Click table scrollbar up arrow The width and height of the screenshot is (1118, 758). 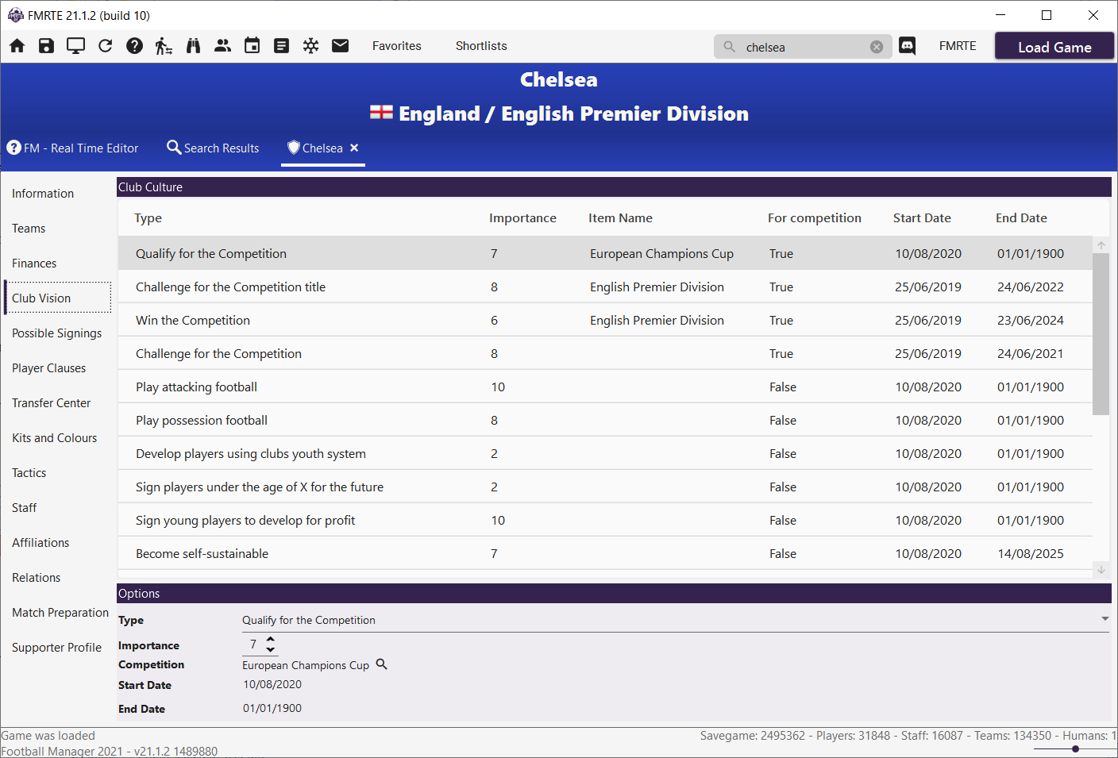click(x=1101, y=245)
